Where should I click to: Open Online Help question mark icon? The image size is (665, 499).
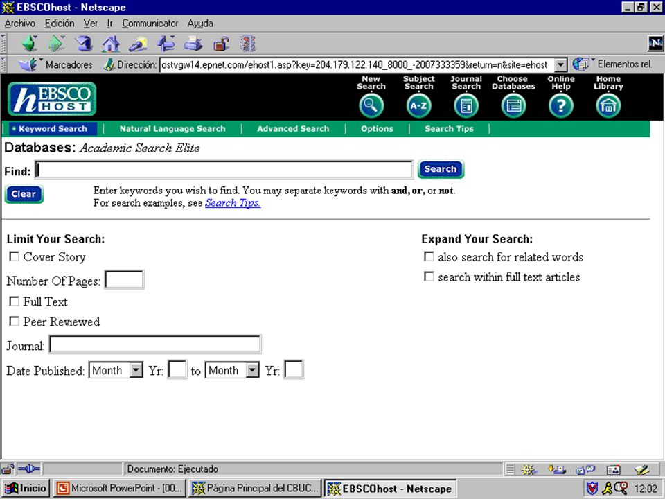point(560,105)
